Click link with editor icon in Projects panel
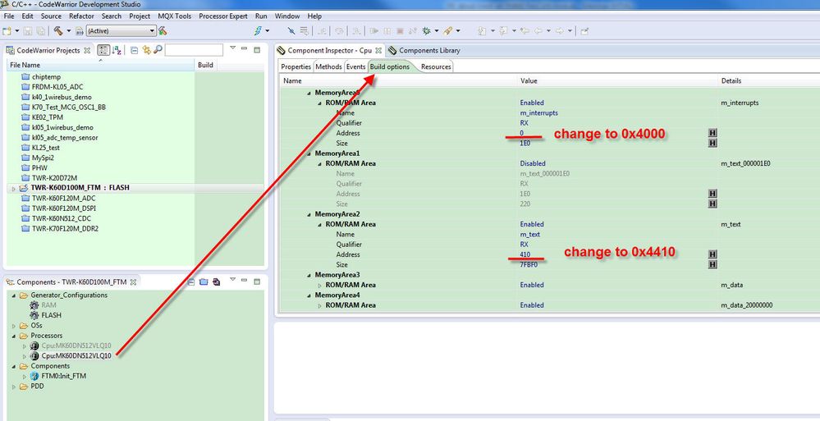The width and height of the screenshot is (820, 421). (x=146, y=50)
